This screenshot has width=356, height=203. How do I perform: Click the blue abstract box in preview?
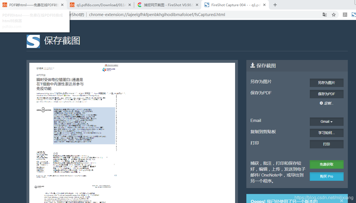[x=84, y=126]
